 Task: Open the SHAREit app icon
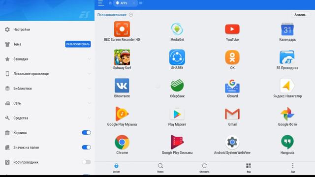[177, 57]
